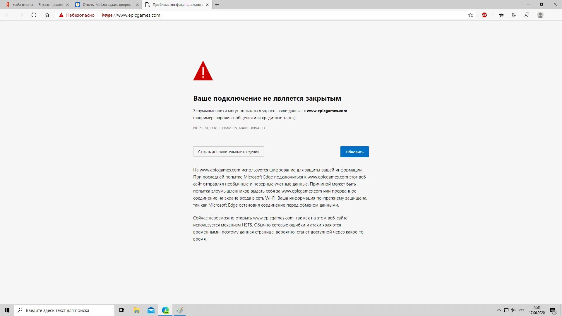
Task: Close the Проблема конфиденциальности tab
Action: pyautogui.click(x=207, y=5)
